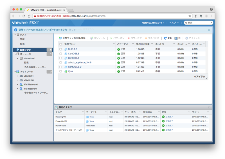Image resolution: width=225 pixels, height=159 pixels.
Task: Expand the VM Network1 tree node
Action: (x=18, y=85)
